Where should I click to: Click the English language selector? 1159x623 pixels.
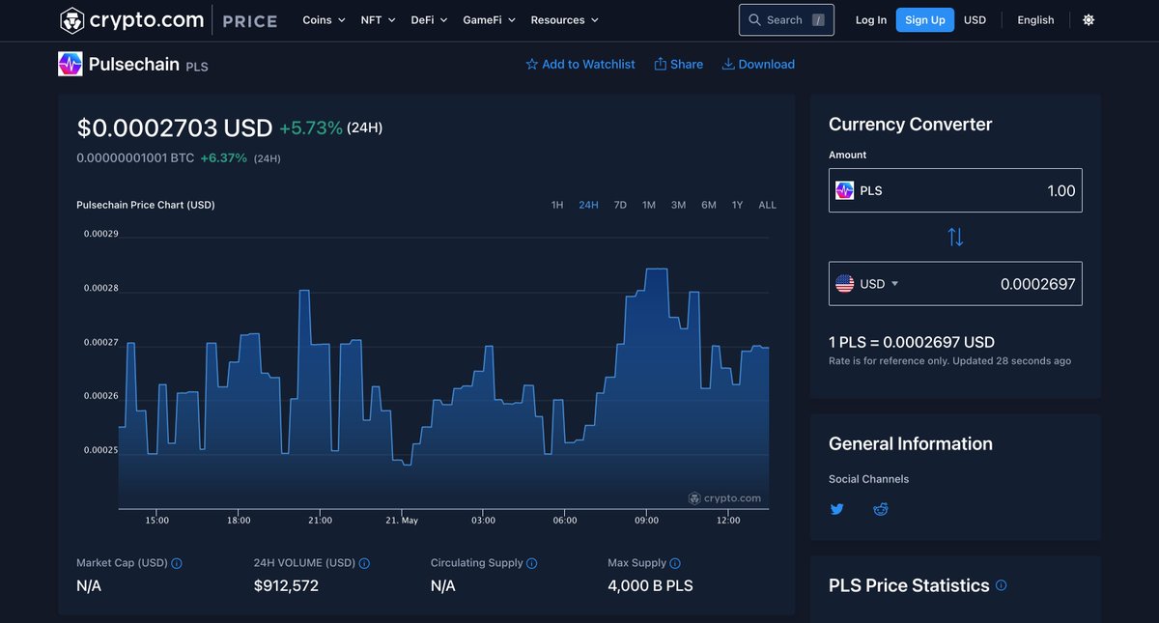tap(1035, 19)
